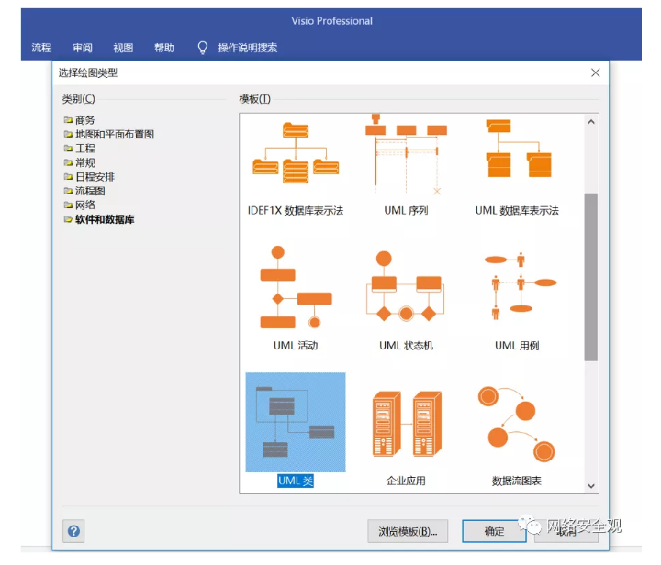Select the IDEF1X 数据库表示法 template icon

296,152
